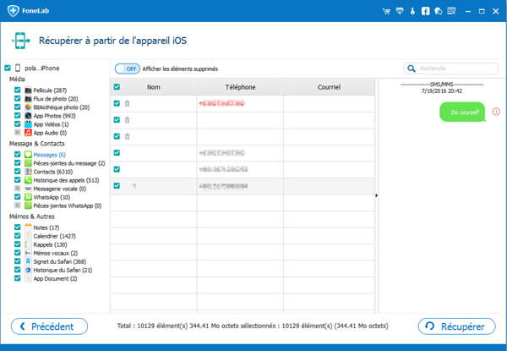This screenshot has width=507, height=351.
Task: Click the 7/19/2016 20:42 timestamp
Action: pyautogui.click(x=441, y=90)
